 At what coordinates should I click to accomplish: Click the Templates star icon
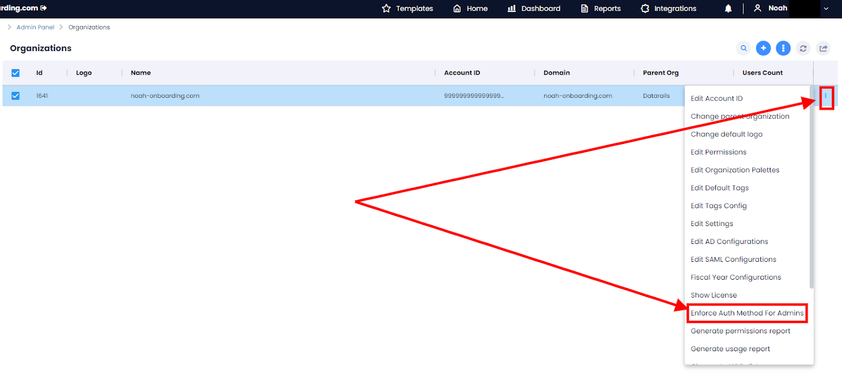(386, 8)
